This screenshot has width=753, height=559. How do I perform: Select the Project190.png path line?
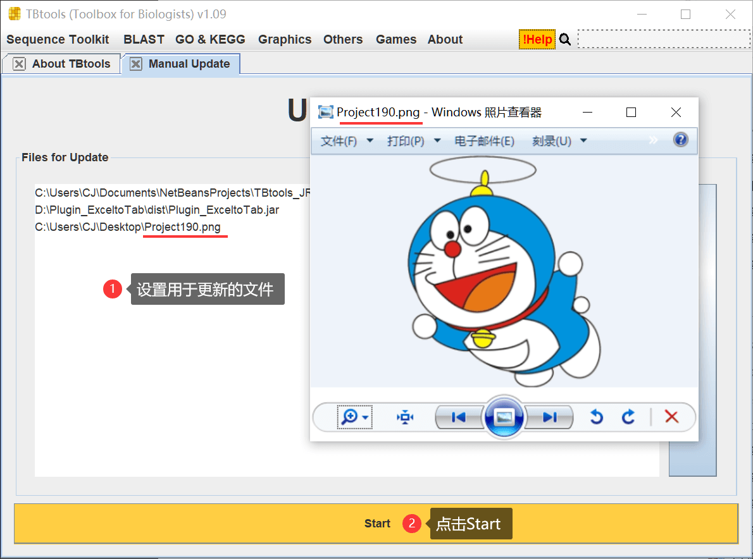coord(128,227)
